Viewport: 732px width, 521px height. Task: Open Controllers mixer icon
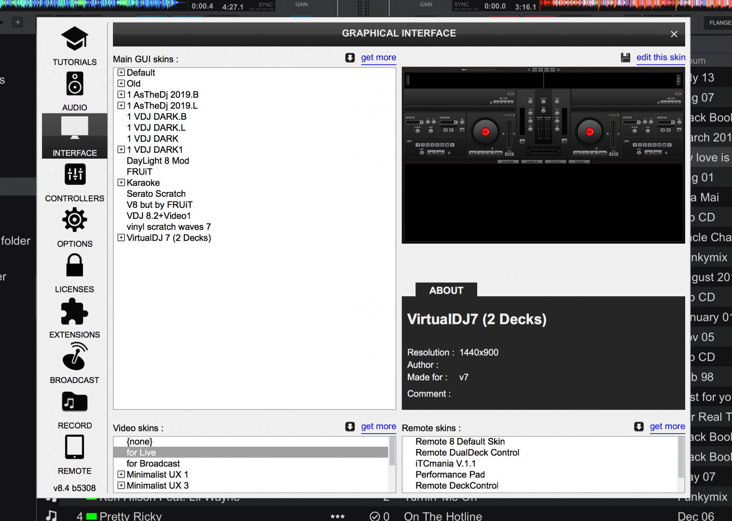pyautogui.click(x=75, y=174)
